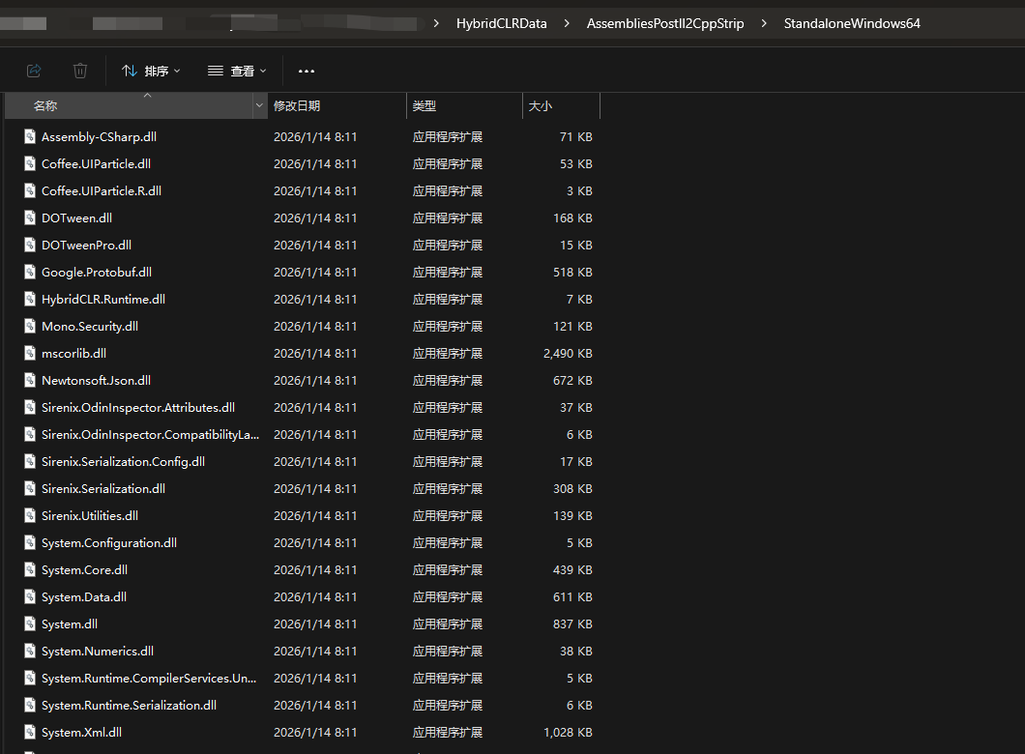Viewport: 1025px width, 754px height.
Task: Open the 排序 sort menu
Action: (150, 71)
